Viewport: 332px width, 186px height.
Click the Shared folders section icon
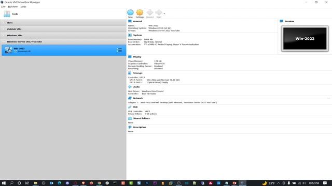[130, 118]
